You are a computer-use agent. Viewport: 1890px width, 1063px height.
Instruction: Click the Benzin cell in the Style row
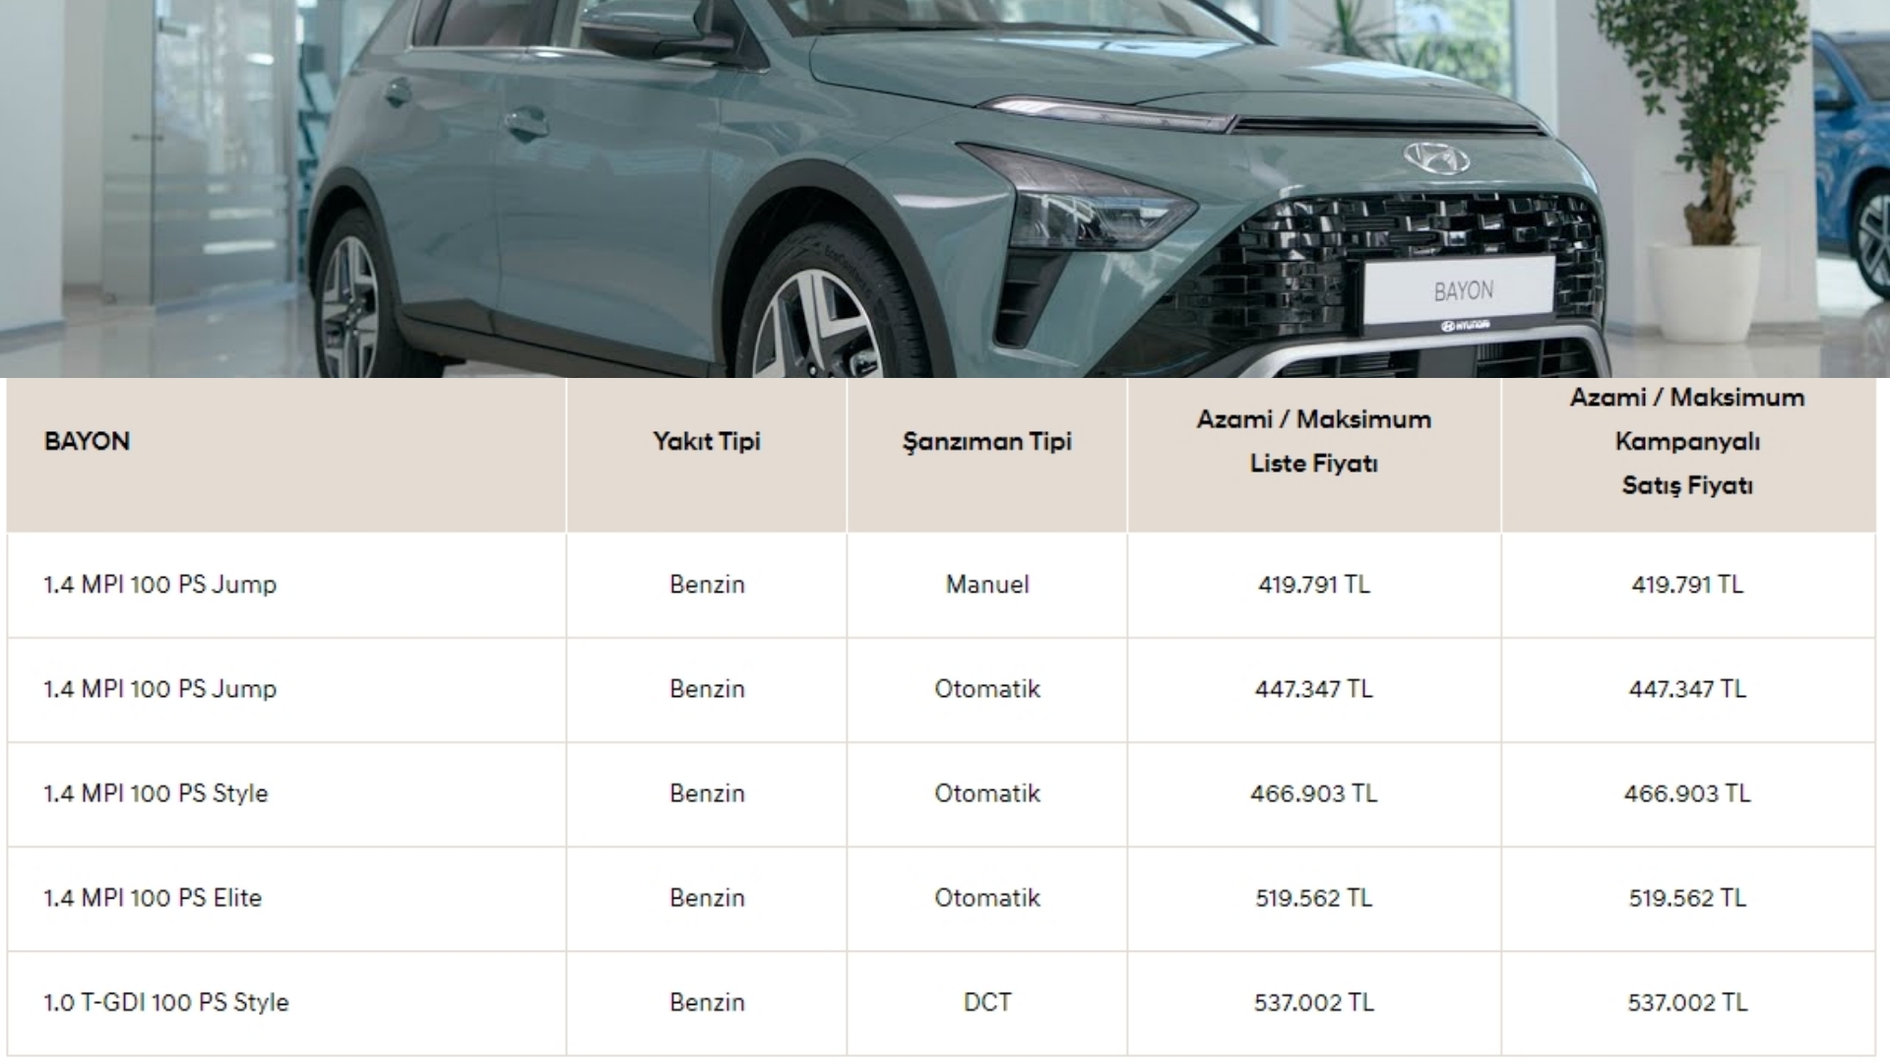(x=705, y=793)
